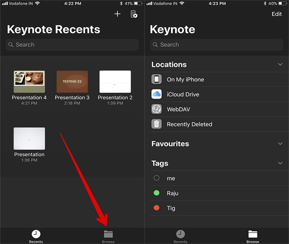Tap the battery indicator showing 40%
The width and height of the screenshot is (289, 244).
[x=283, y=4]
